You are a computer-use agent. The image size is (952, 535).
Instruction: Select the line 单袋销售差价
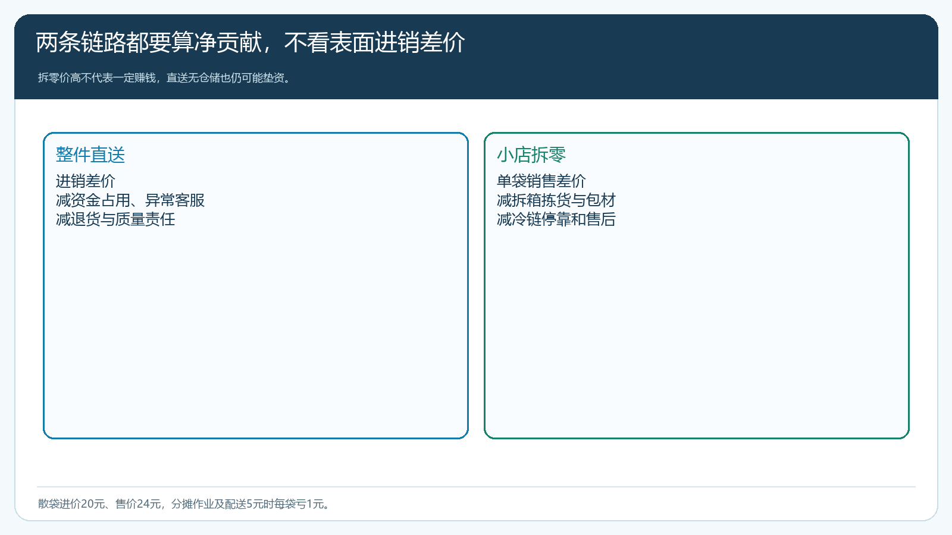click(541, 181)
